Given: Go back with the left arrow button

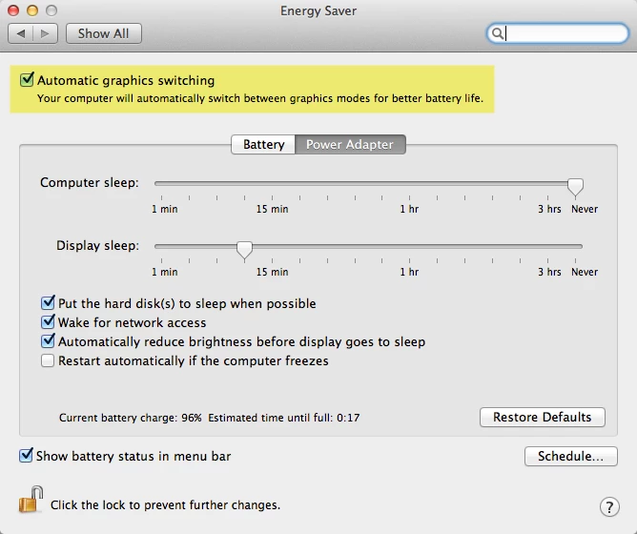Looking at the screenshot, I should [21, 33].
